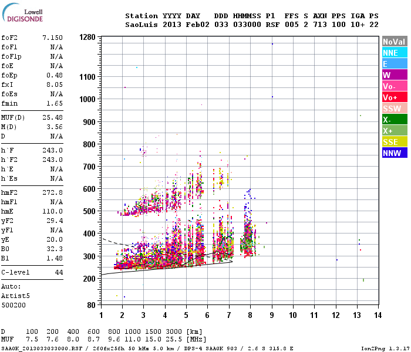Select the E blue legend swatch
411x352 pixels.
click(395, 64)
